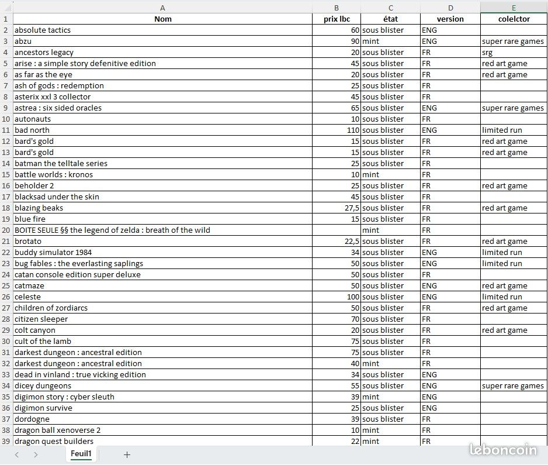548x465 pixels.
Task: Click the "version" header cell
Action: [x=450, y=19]
